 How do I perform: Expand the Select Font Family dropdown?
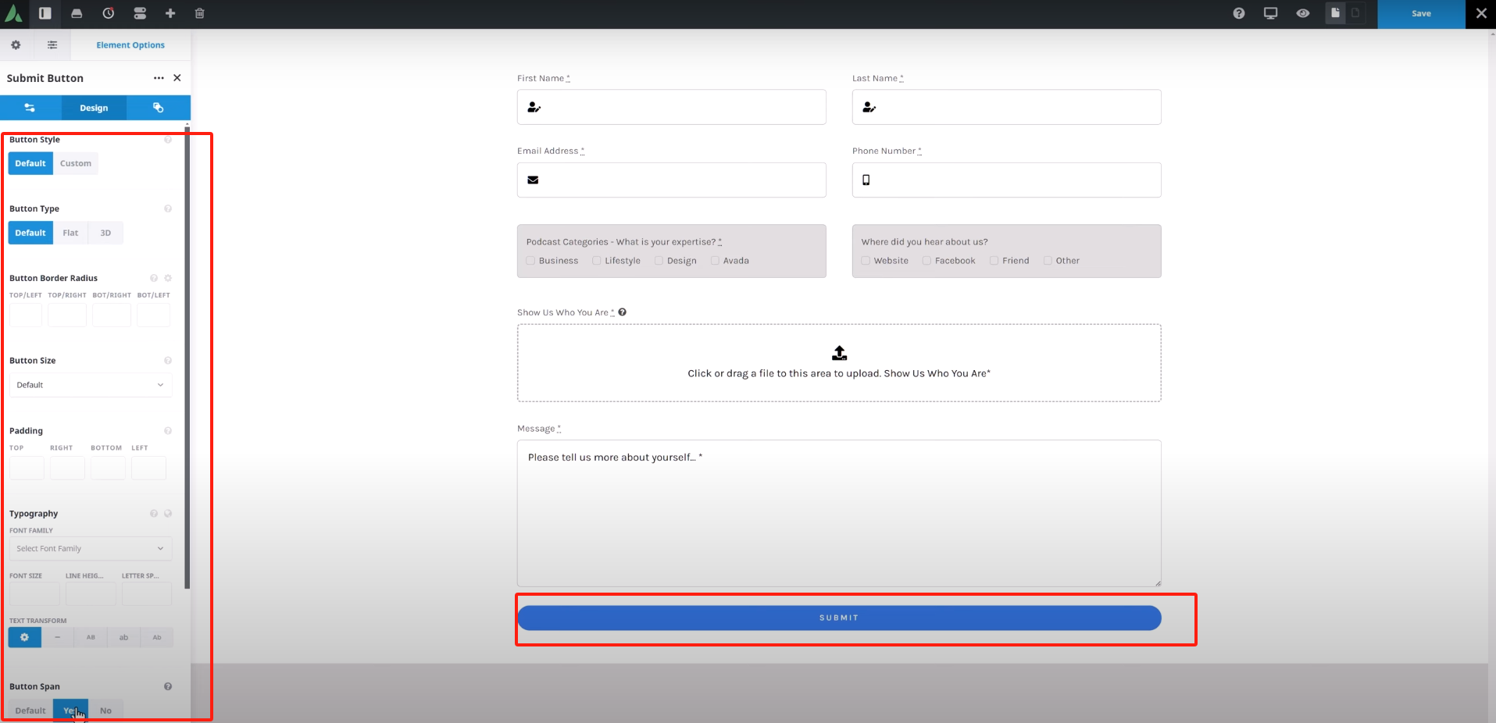click(x=91, y=549)
